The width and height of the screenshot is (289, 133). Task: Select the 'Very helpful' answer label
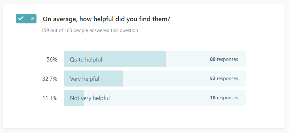[84, 79]
